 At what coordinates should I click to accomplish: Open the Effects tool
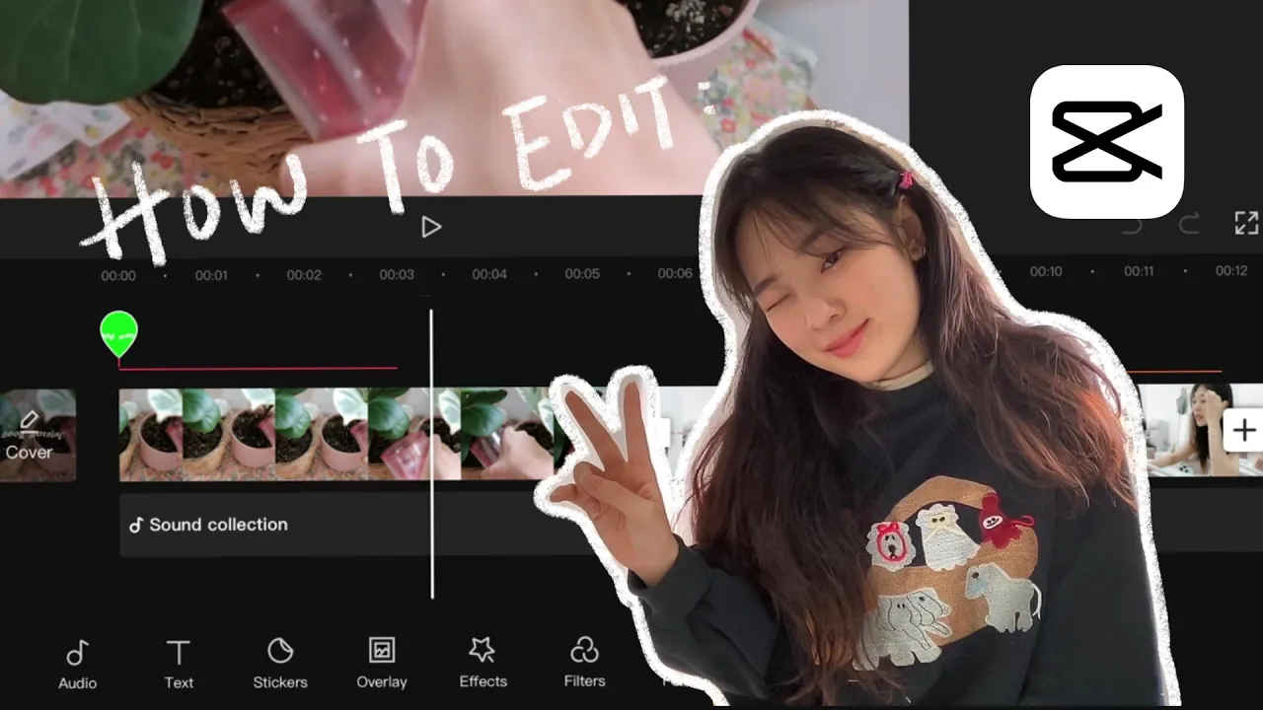483,664
